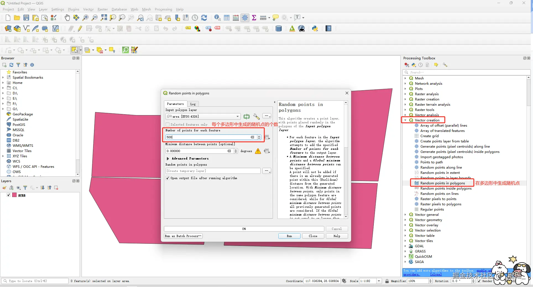Viewport: 533px width, 287px height.
Task: Expand the Raster analysis group
Action: pos(405,94)
